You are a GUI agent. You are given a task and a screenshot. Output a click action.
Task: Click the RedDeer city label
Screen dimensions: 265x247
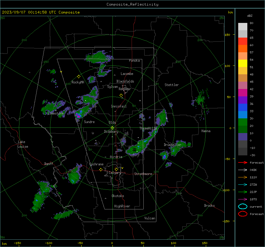pos(125,89)
